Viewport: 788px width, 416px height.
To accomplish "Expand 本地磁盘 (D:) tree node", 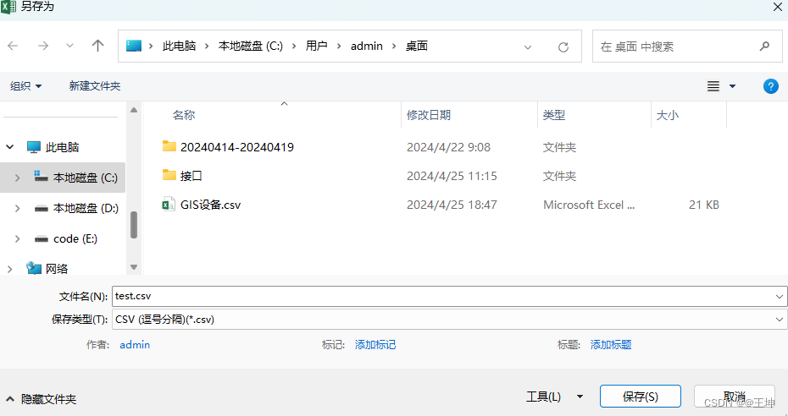I will point(18,209).
